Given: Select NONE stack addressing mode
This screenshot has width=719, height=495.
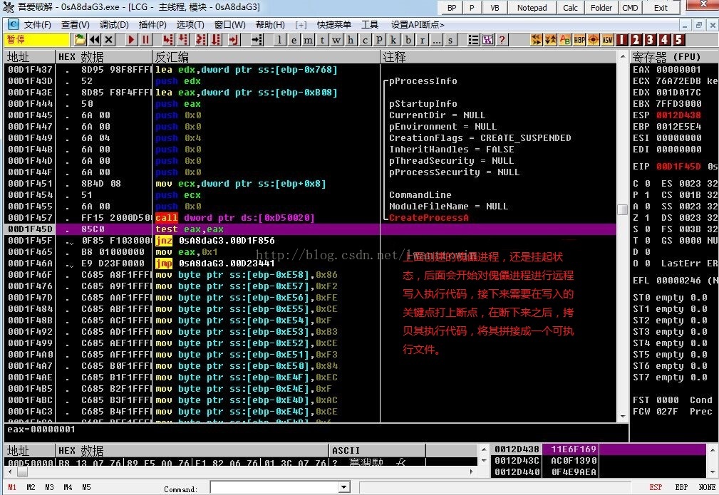Looking at the screenshot, I should tap(707, 487).
